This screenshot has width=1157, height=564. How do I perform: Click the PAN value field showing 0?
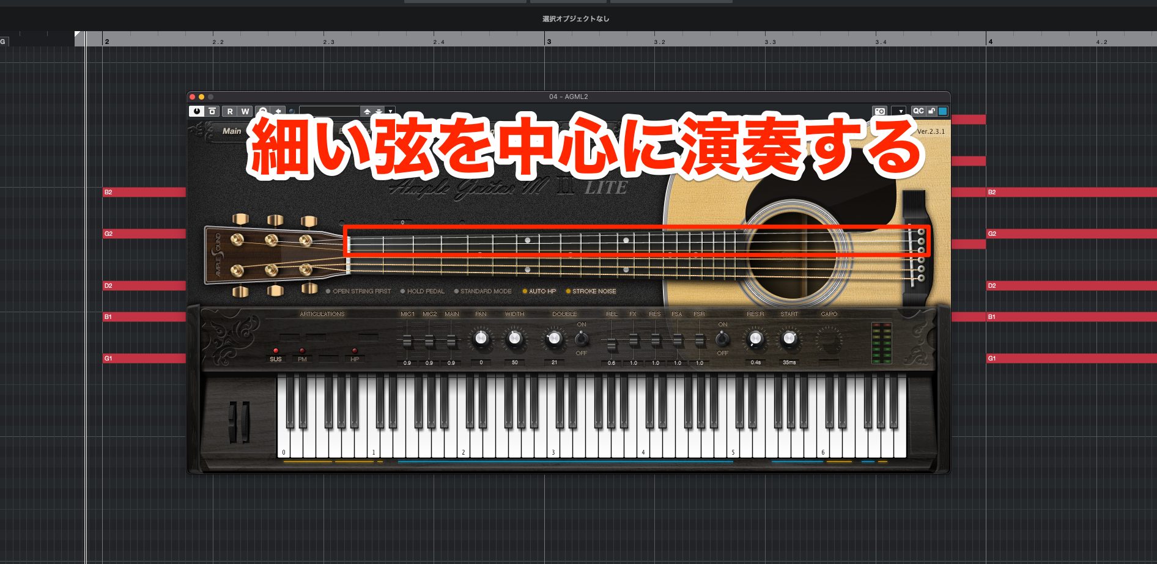(481, 362)
